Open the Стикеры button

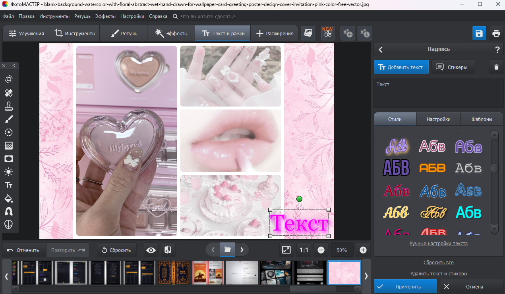(453, 67)
